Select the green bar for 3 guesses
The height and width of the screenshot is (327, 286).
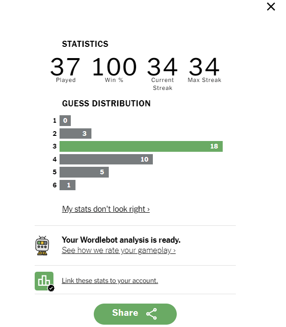click(x=141, y=146)
